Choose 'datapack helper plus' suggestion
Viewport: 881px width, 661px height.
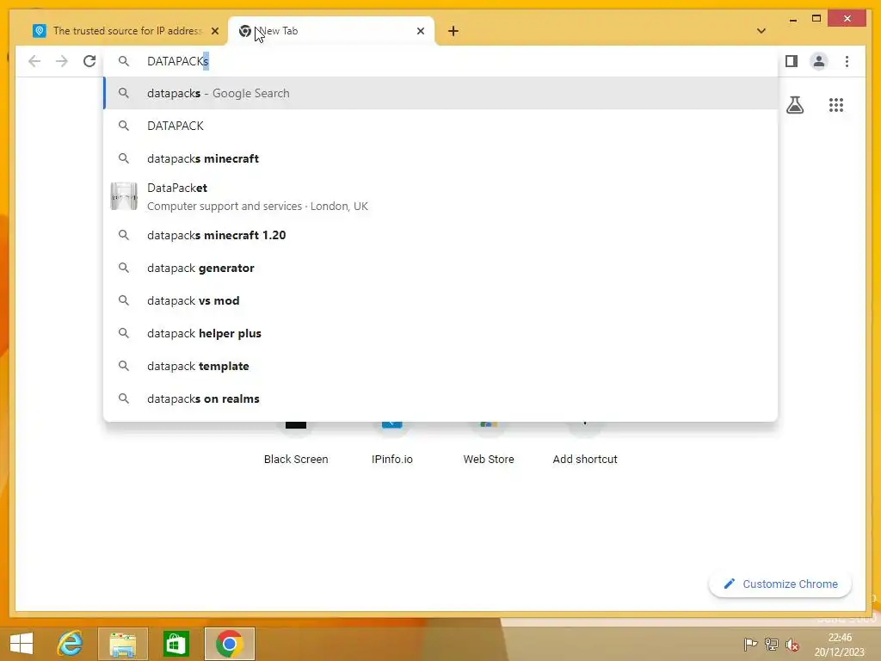(441, 333)
